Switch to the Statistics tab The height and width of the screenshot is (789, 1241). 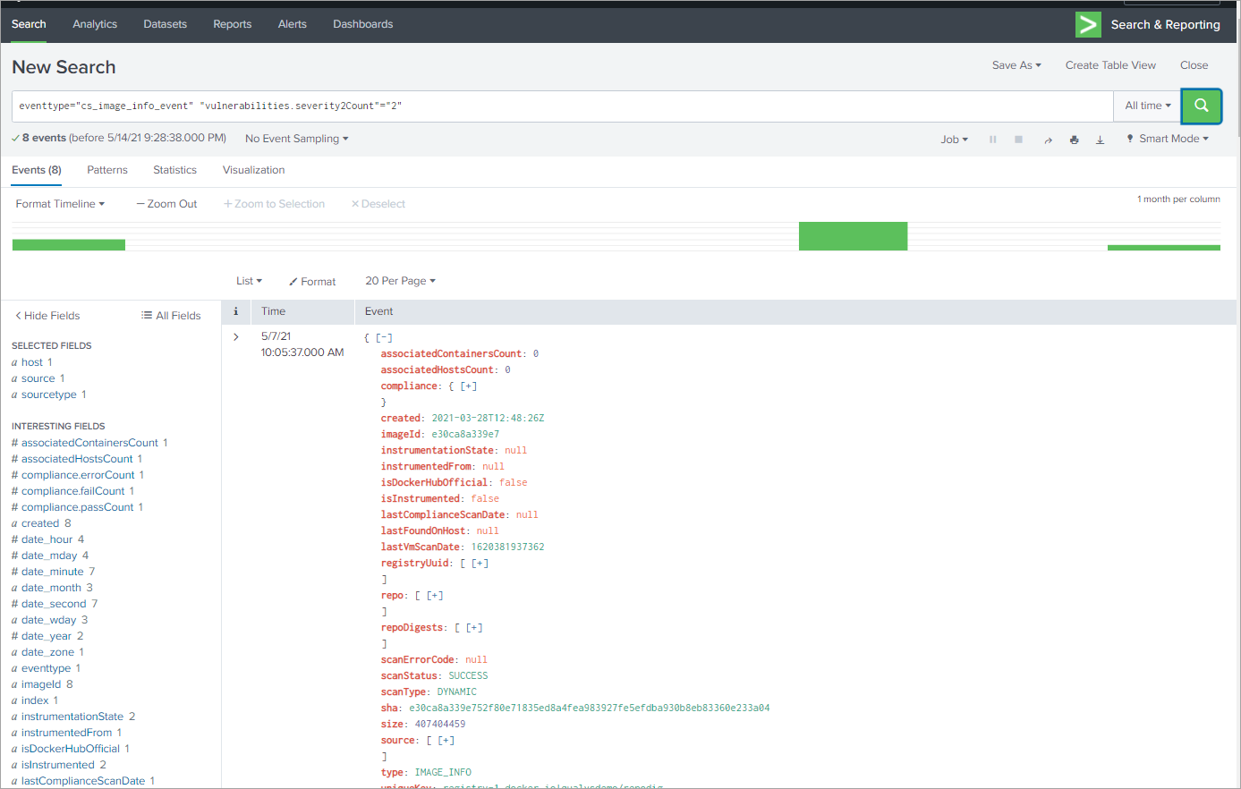click(x=174, y=170)
